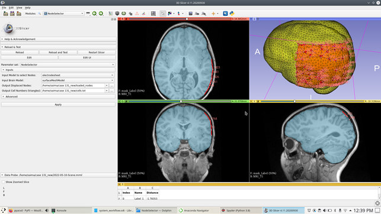Open the Parameter set dropdown
The image size is (381, 214).
coord(68,64)
